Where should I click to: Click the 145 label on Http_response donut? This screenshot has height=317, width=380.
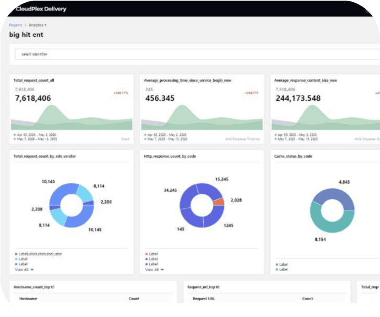tap(180, 229)
